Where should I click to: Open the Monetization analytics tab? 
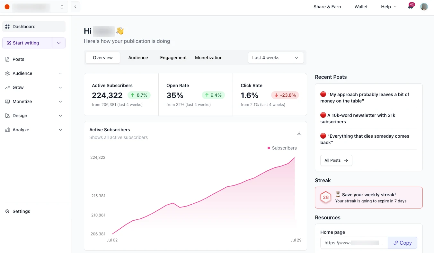point(208,58)
